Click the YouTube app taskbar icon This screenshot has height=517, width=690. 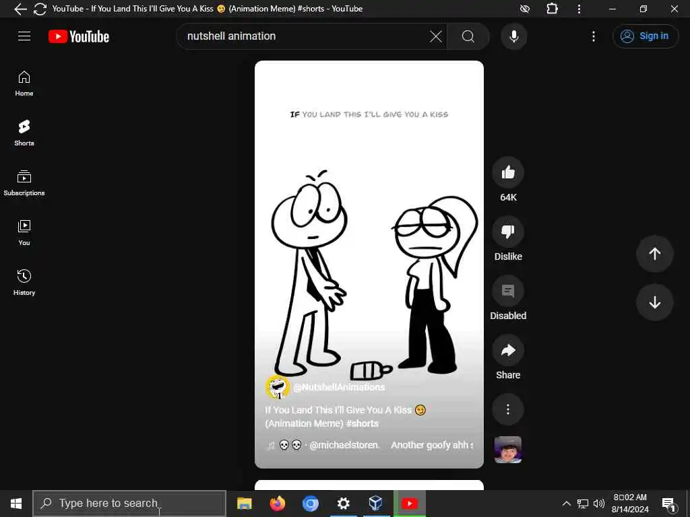pos(409,504)
